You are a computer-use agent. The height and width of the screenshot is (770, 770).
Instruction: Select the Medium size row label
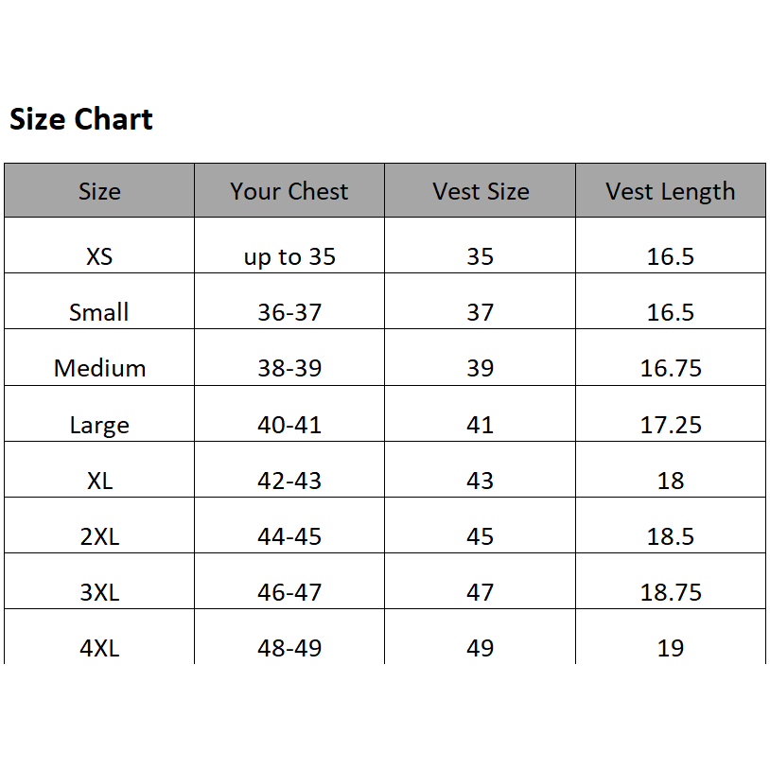[x=99, y=368]
